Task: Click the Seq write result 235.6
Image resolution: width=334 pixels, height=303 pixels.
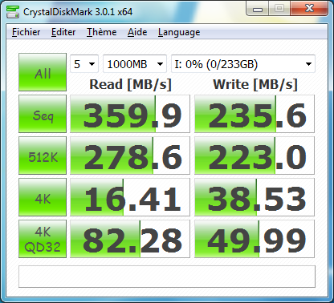Action: pyautogui.click(x=255, y=114)
